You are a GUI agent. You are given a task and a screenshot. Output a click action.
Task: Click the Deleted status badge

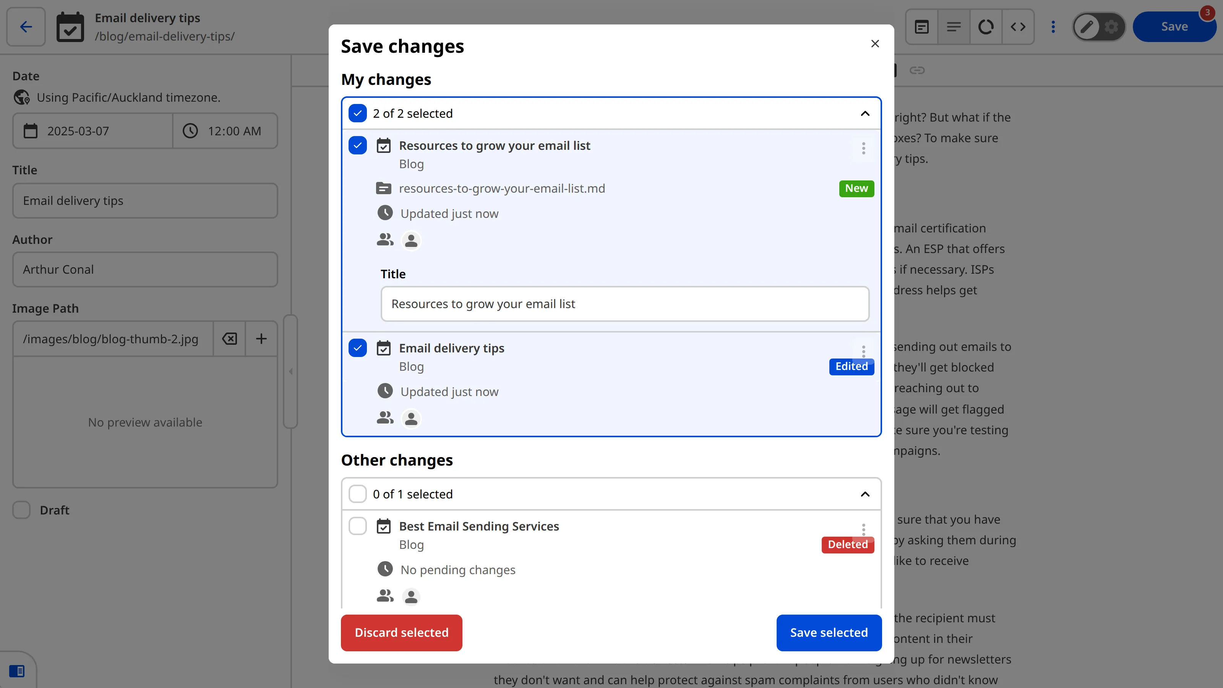point(848,545)
